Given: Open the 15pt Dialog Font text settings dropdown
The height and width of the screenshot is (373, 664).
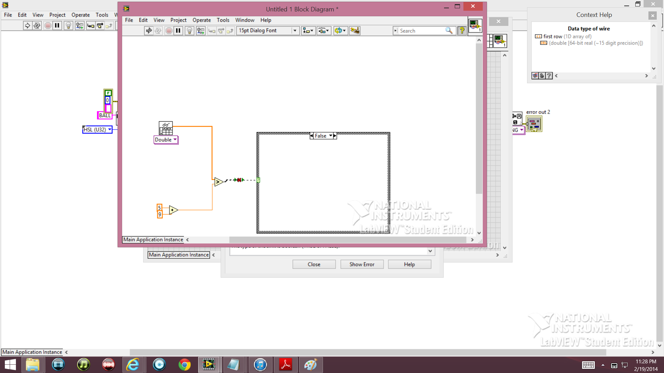Looking at the screenshot, I should click(268, 31).
